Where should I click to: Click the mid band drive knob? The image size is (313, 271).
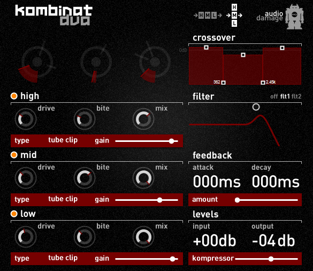click(x=26, y=178)
